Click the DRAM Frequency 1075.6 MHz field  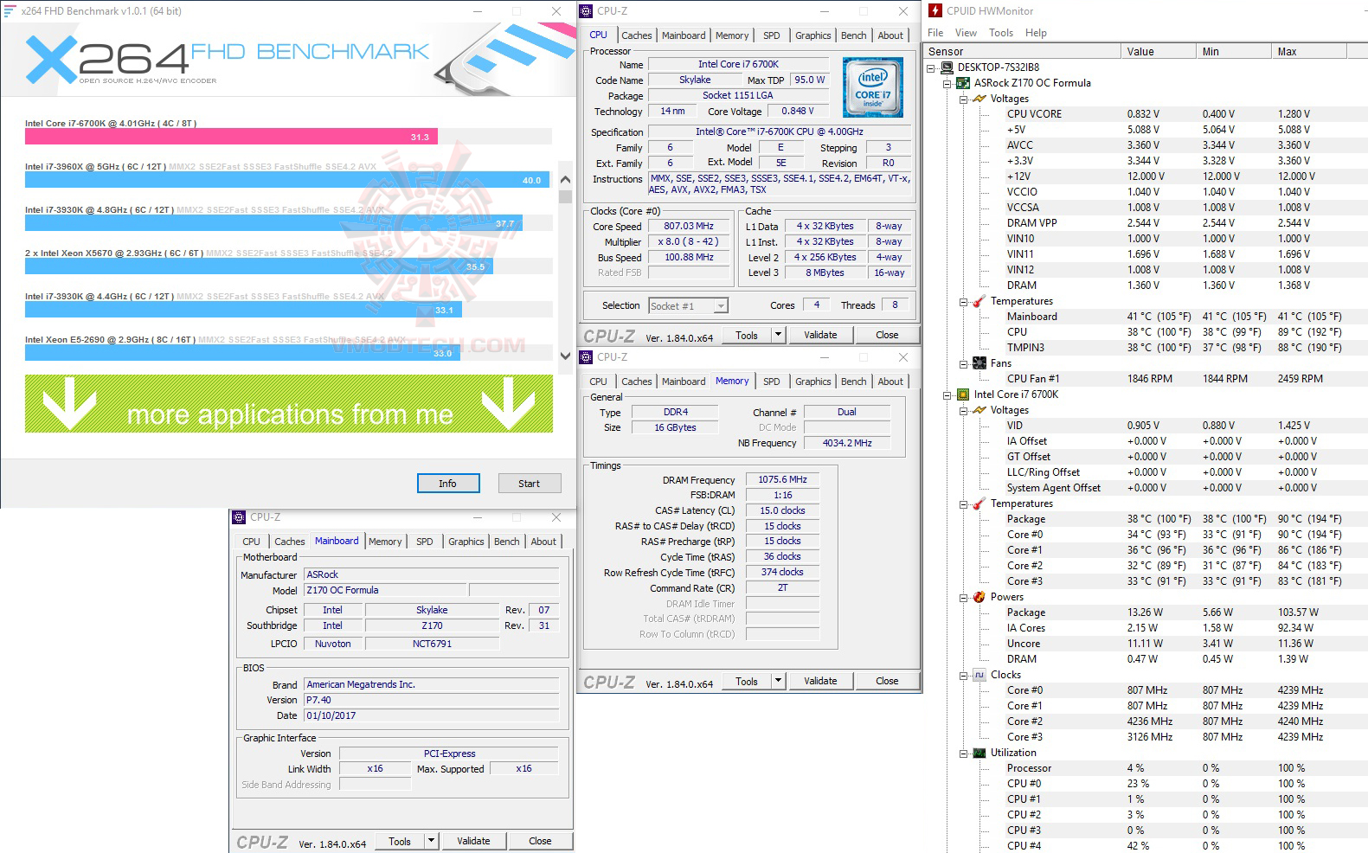click(x=782, y=479)
